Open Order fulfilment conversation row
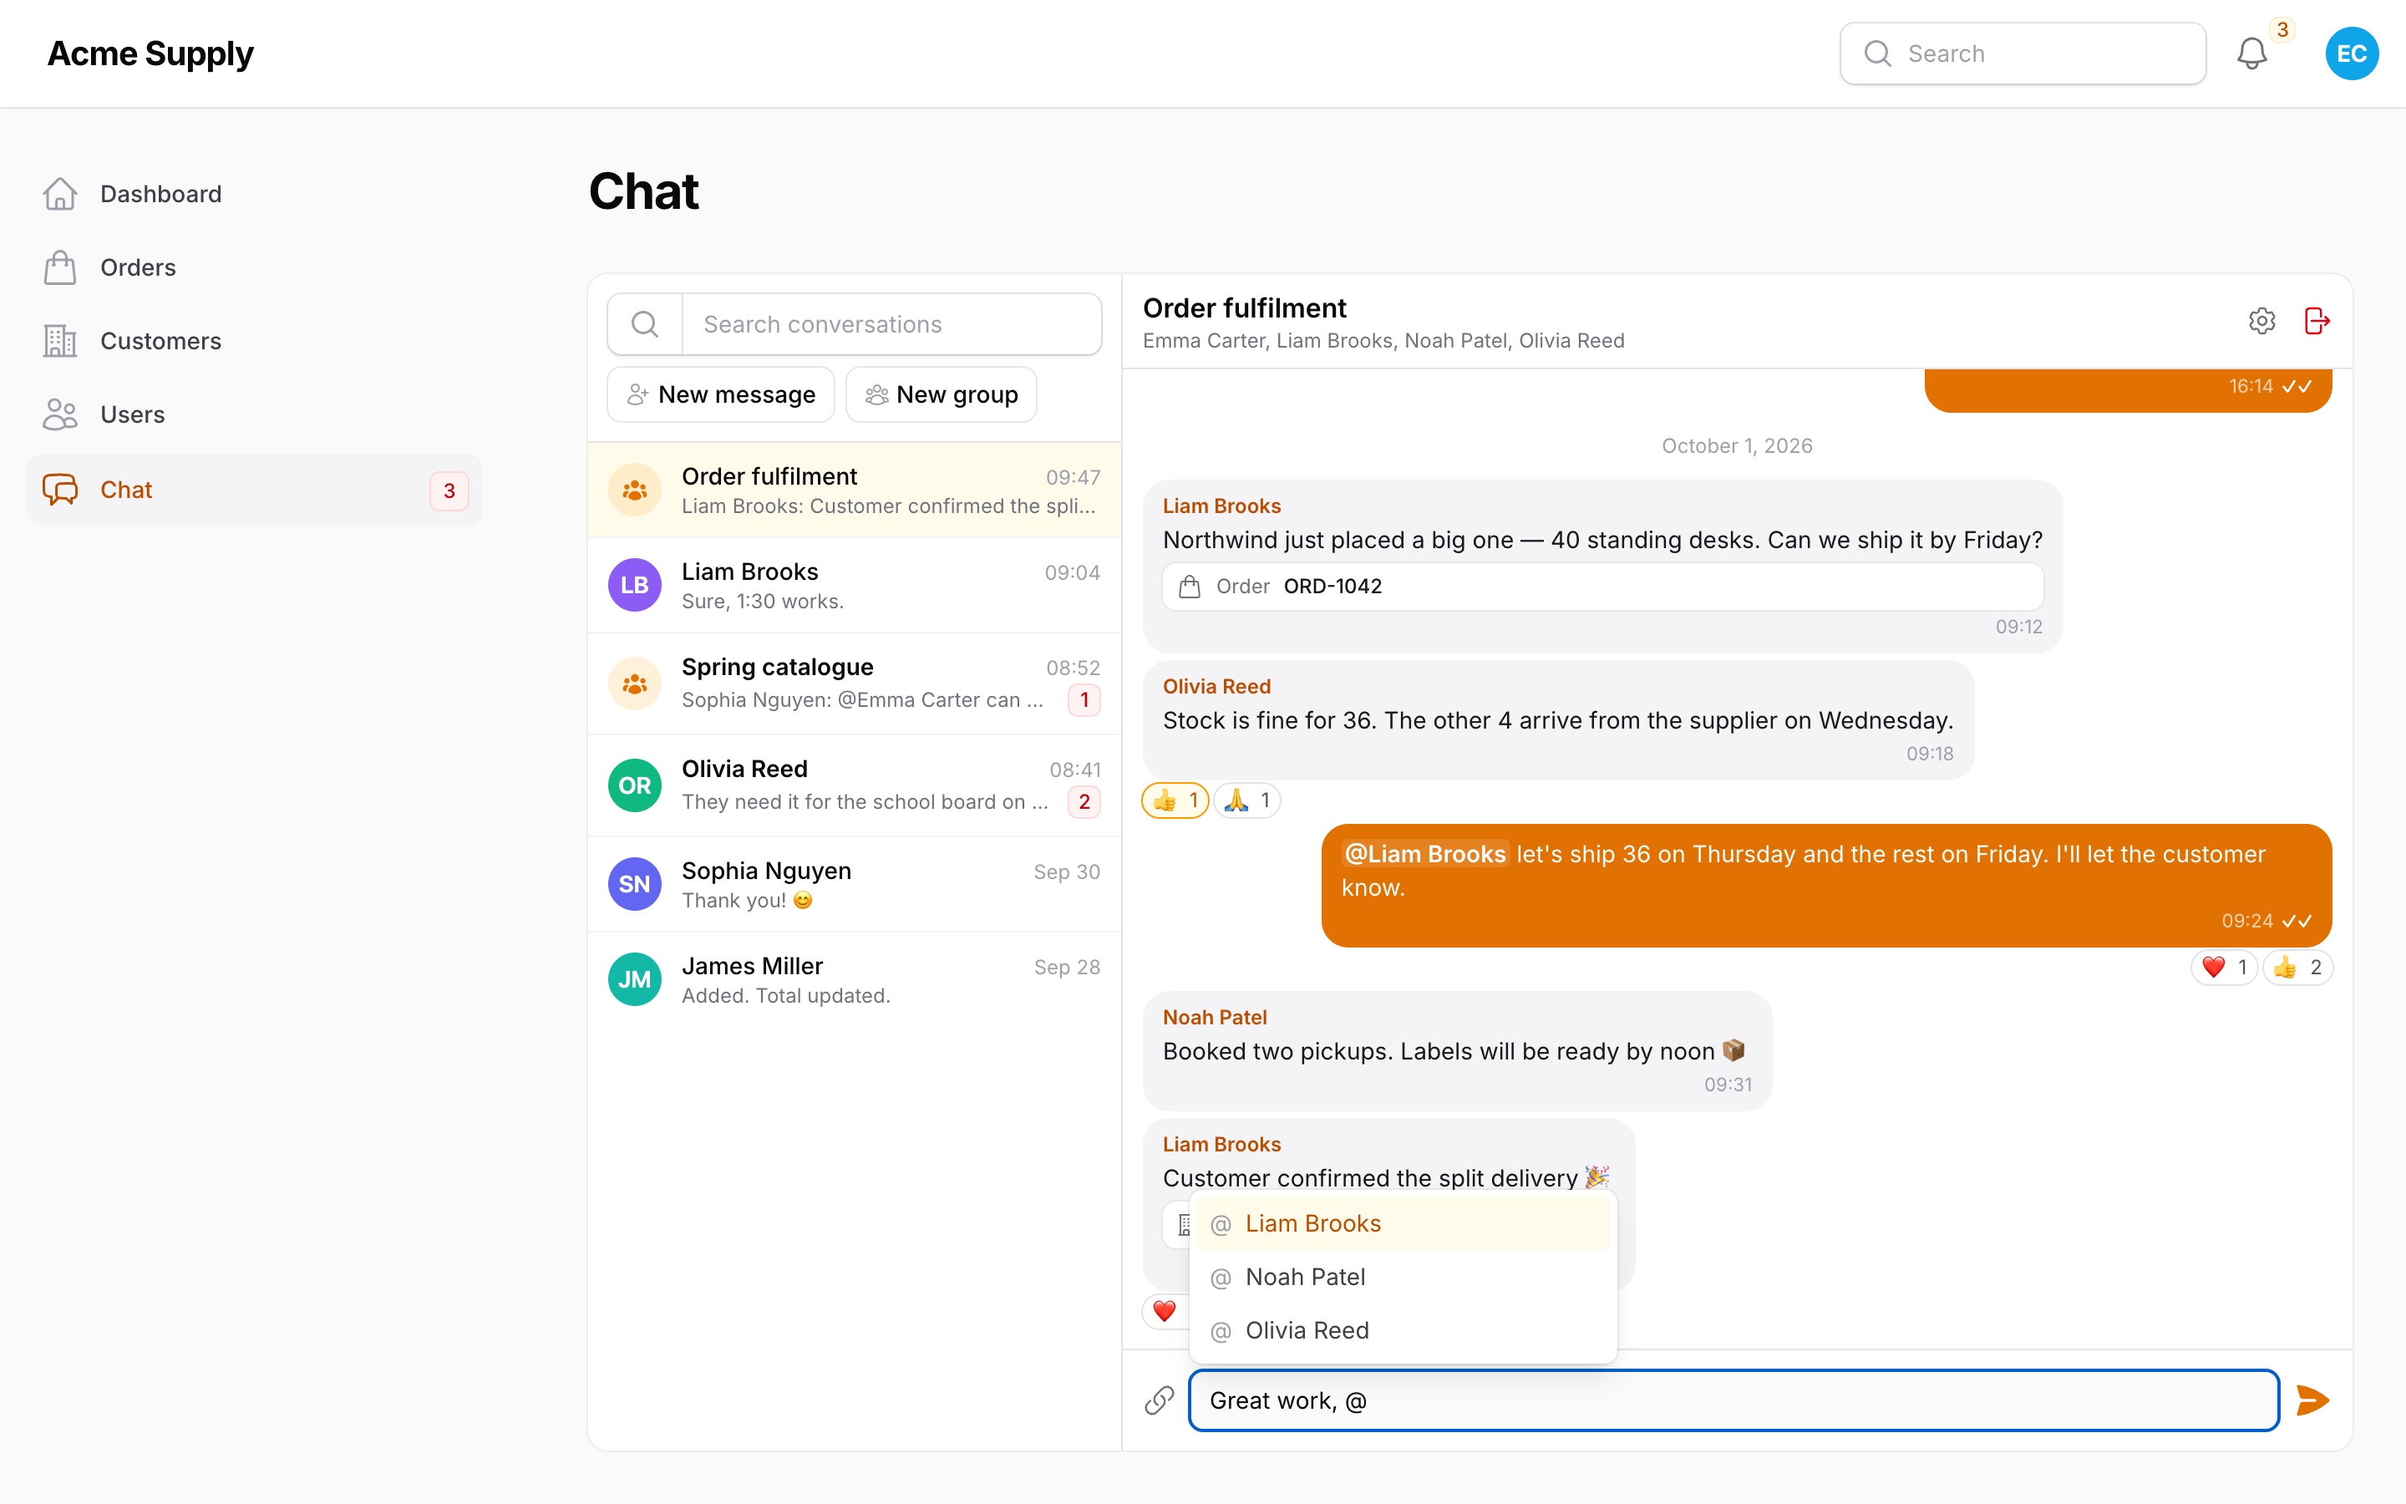This screenshot has height=1504, width=2406. (854, 490)
